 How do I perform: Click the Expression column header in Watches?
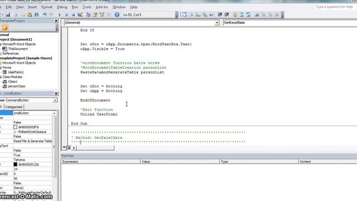click(100, 161)
